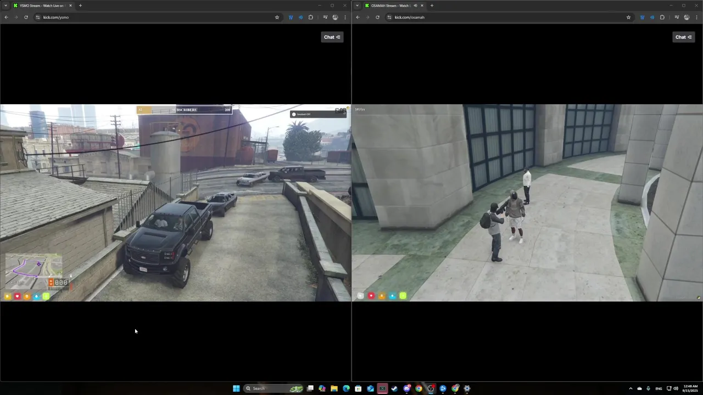Open Chat panel in OSAMAH stream window
This screenshot has height=395, width=703.
(x=683, y=37)
